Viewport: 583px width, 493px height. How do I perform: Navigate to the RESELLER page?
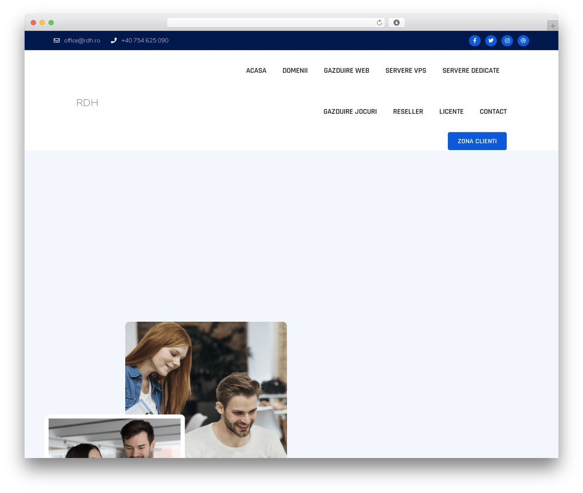408,111
